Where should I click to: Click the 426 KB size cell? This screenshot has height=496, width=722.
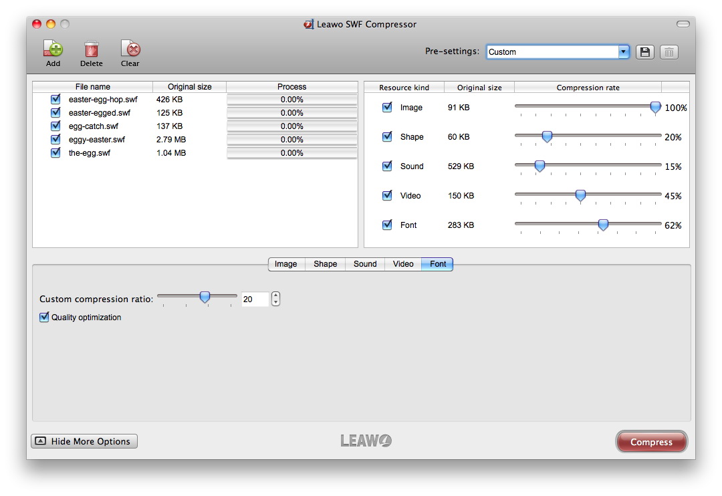(169, 100)
